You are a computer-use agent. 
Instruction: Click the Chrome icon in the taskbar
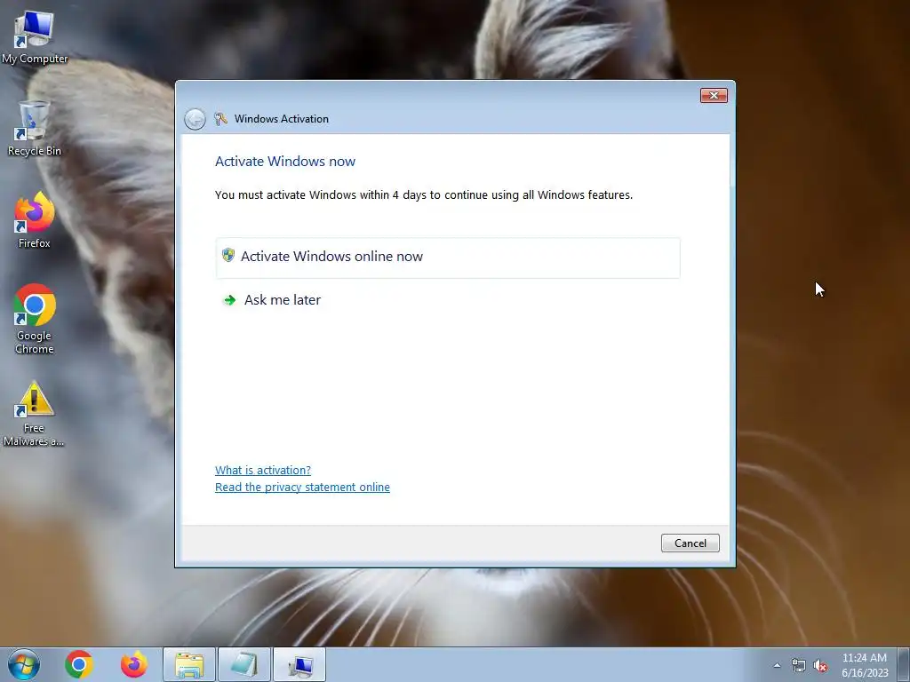[x=79, y=664]
